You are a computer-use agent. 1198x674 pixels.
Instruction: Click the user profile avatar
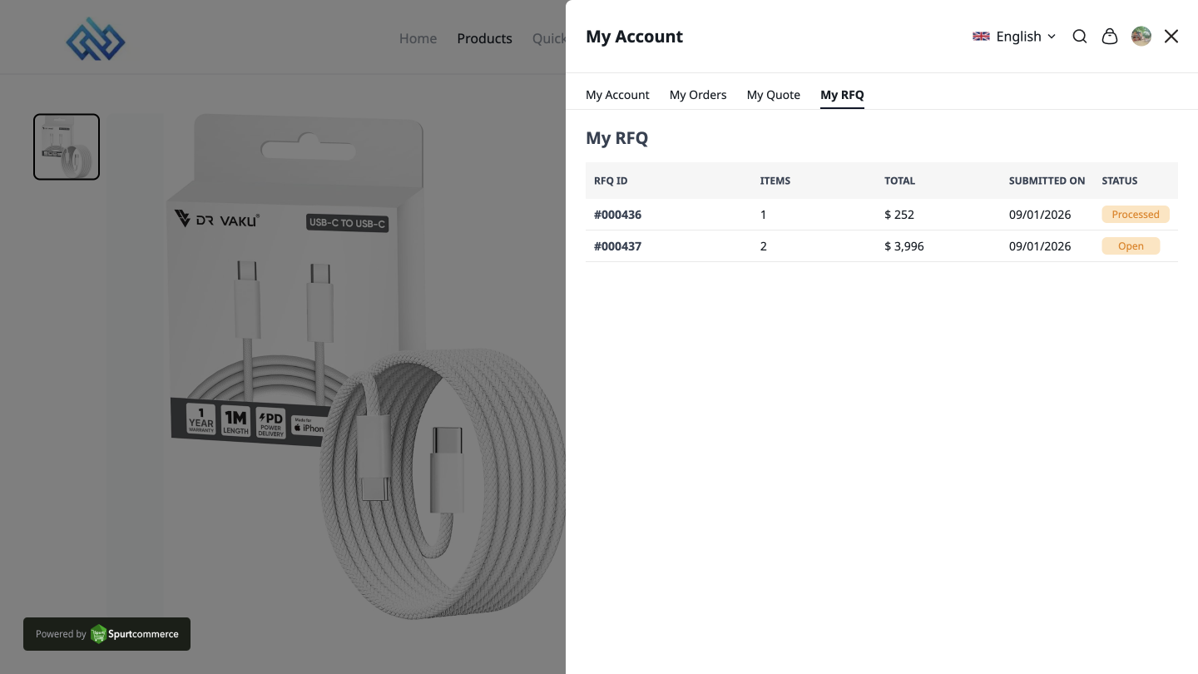[1141, 37]
